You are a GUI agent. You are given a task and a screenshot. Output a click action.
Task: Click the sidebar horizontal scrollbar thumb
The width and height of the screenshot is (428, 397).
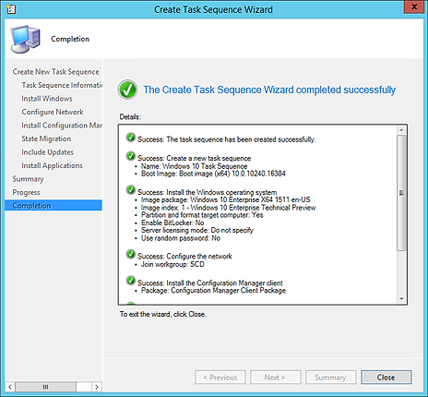[45, 387]
